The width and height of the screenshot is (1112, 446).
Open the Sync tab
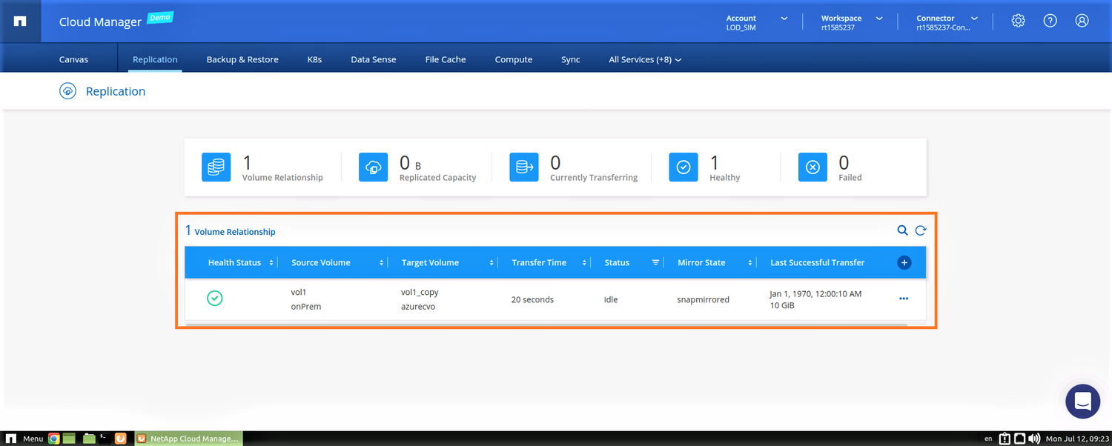pyautogui.click(x=571, y=59)
